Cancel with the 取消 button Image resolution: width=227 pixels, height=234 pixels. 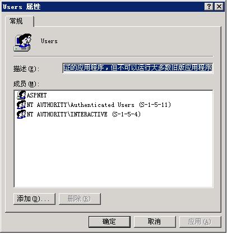(155, 222)
